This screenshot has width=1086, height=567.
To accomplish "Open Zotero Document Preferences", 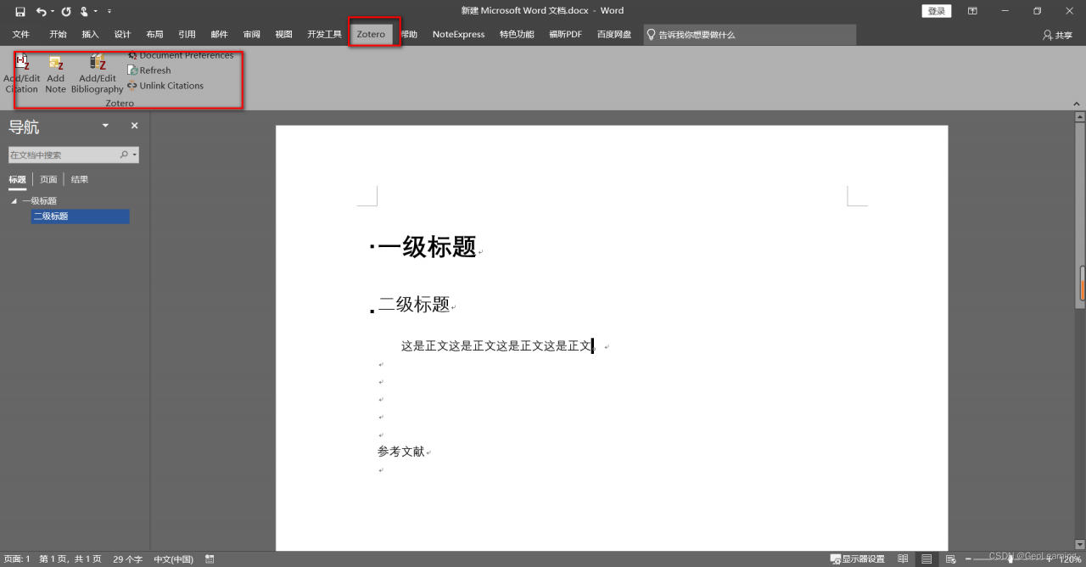I will click(x=182, y=54).
